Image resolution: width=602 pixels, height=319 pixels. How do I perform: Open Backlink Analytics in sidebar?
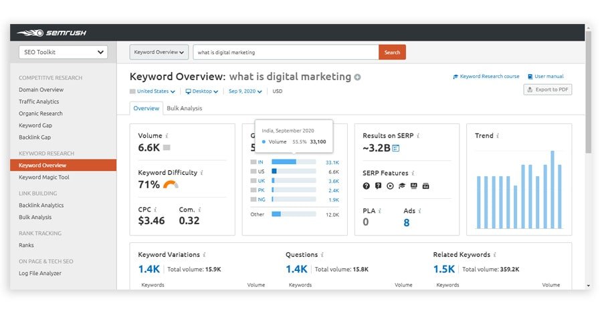(x=41, y=206)
